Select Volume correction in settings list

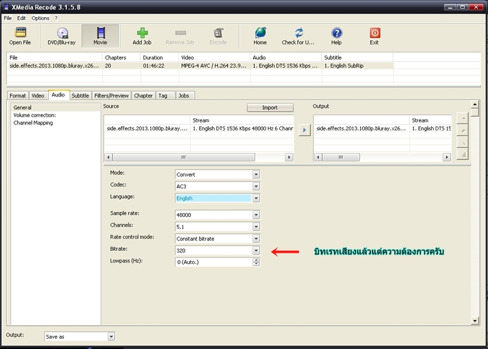tap(35, 115)
